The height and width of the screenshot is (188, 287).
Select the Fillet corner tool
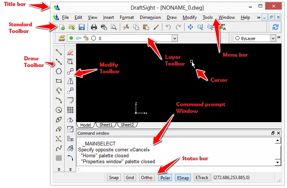70,158
